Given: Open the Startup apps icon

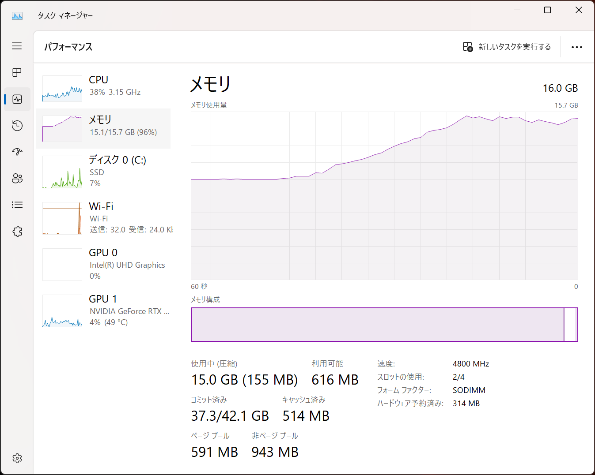Looking at the screenshot, I should click(x=17, y=152).
